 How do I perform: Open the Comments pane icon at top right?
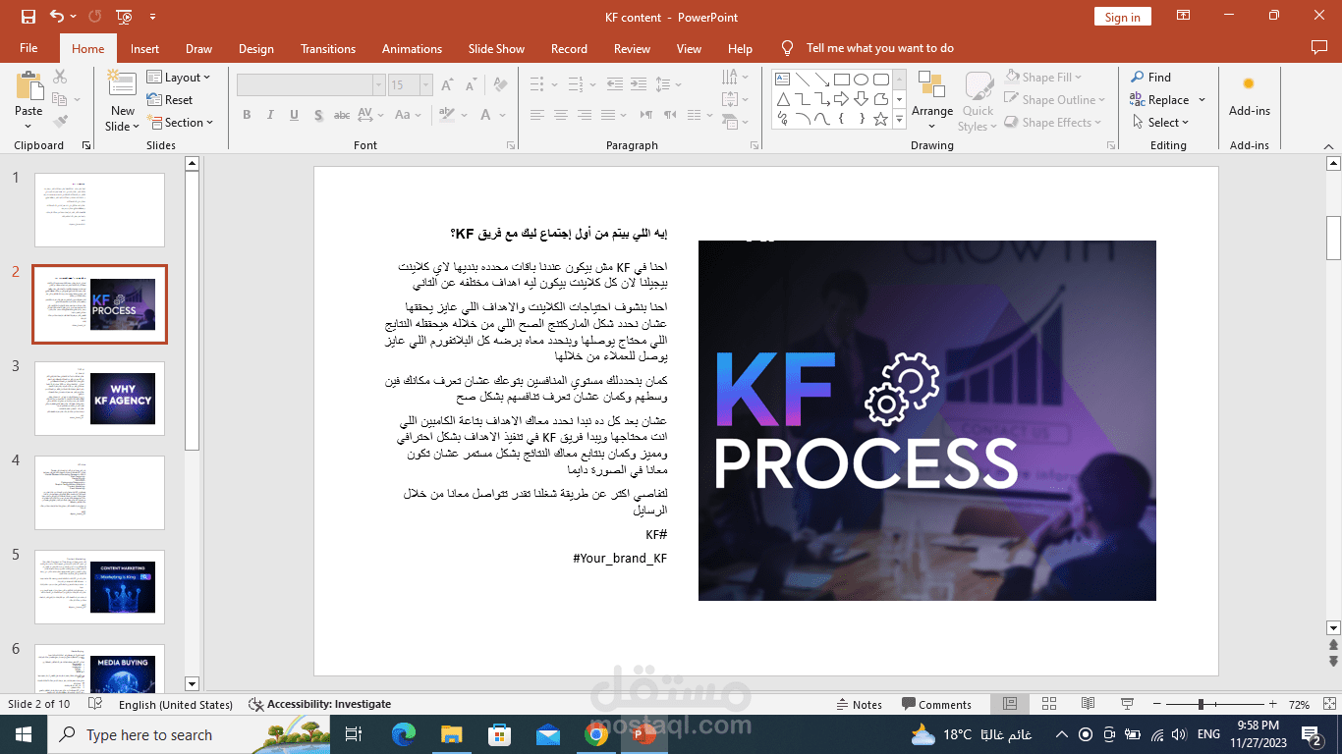pos(1319,48)
